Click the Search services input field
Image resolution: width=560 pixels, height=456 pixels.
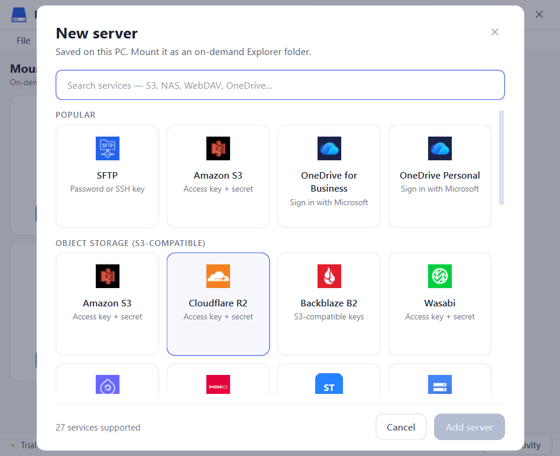pyautogui.click(x=280, y=85)
